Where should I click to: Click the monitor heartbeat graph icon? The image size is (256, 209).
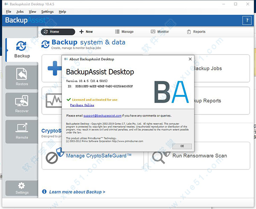pyautogui.click(x=54, y=100)
